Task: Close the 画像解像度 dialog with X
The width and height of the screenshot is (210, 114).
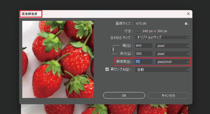Action: coord(188,14)
